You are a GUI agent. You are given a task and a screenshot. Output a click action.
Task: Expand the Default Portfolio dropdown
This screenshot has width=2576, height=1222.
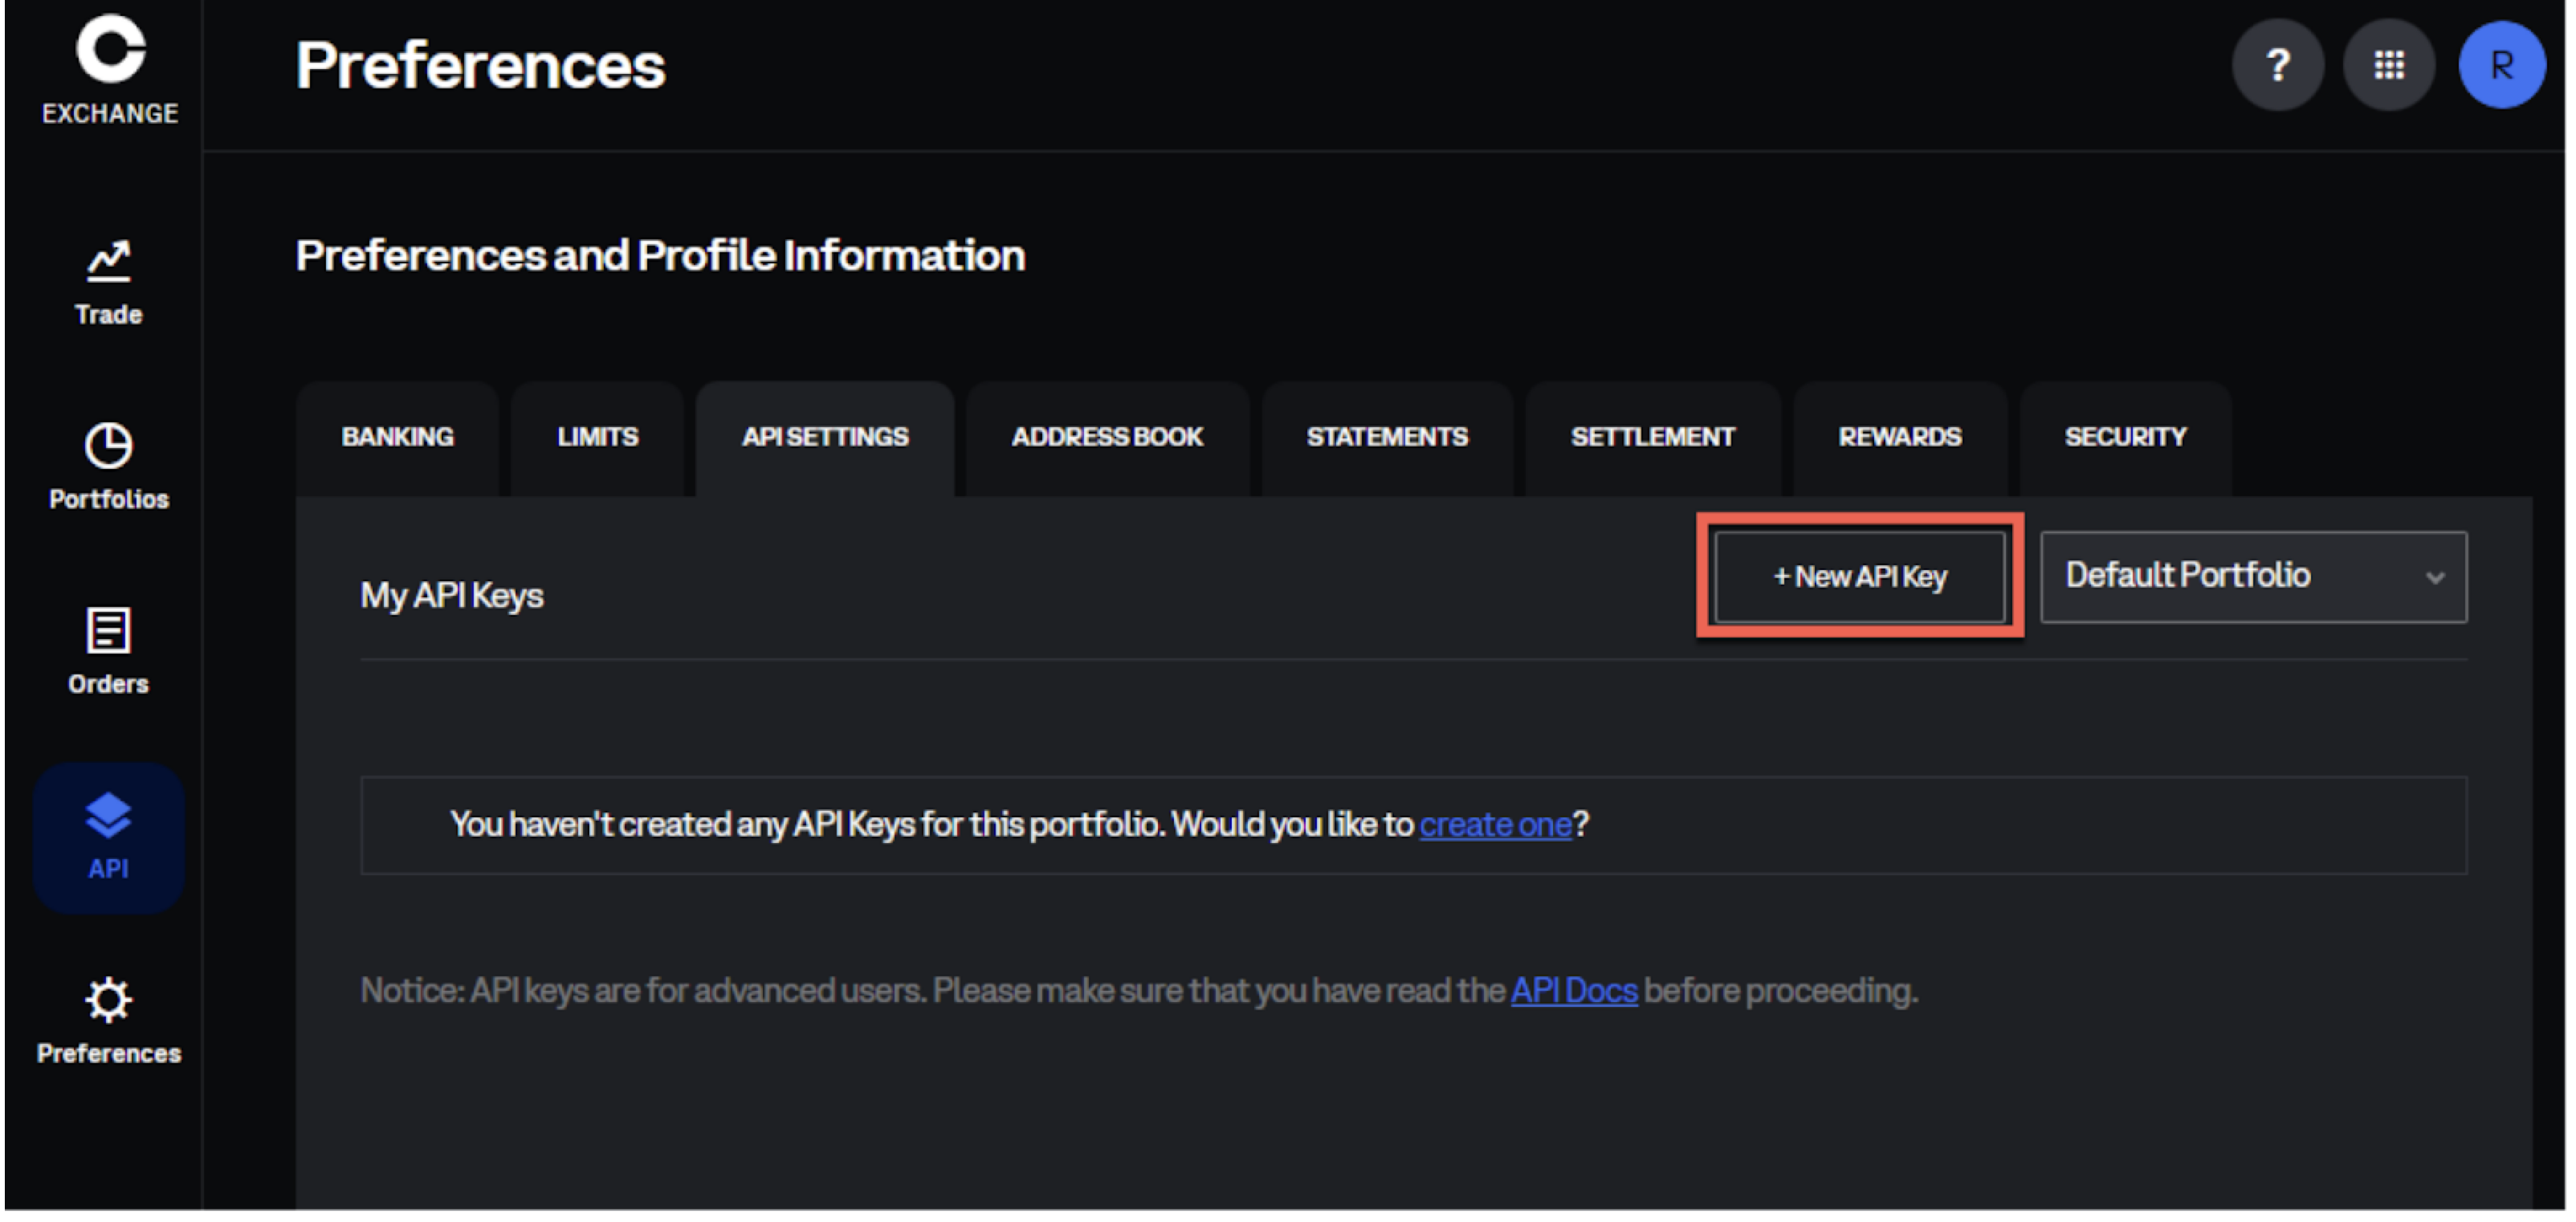tap(2254, 577)
